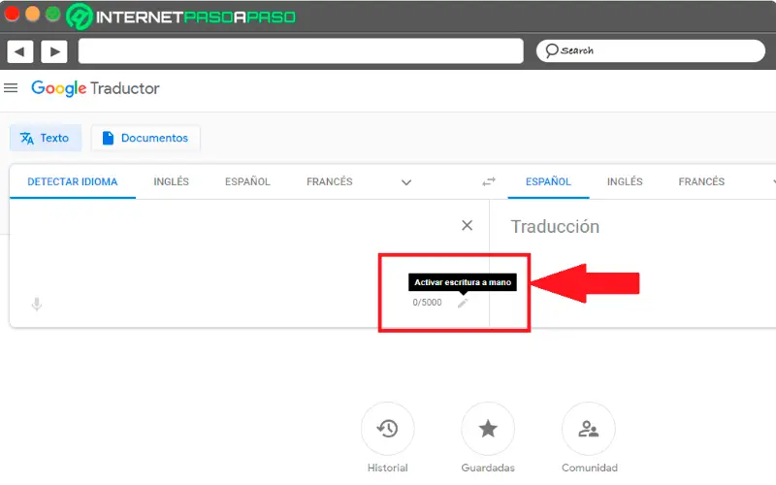
Task: Open Guardadas saved translations
Action: coord(488,429)
